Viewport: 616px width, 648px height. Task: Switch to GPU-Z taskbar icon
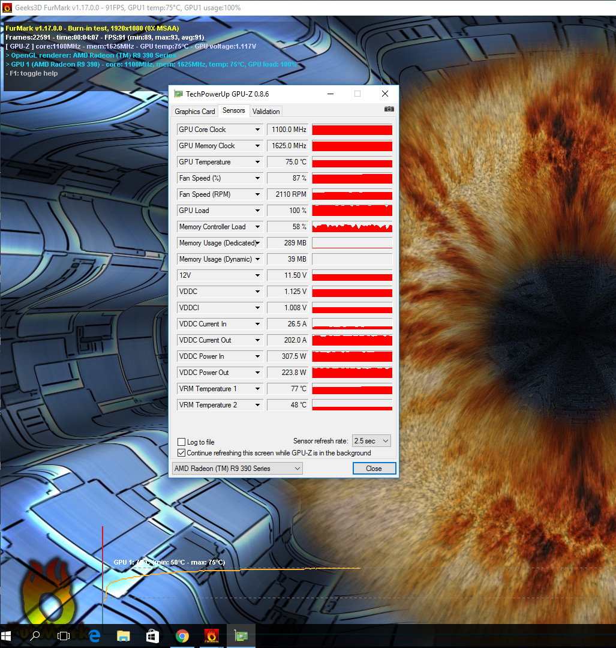click(x=241, y=635)
